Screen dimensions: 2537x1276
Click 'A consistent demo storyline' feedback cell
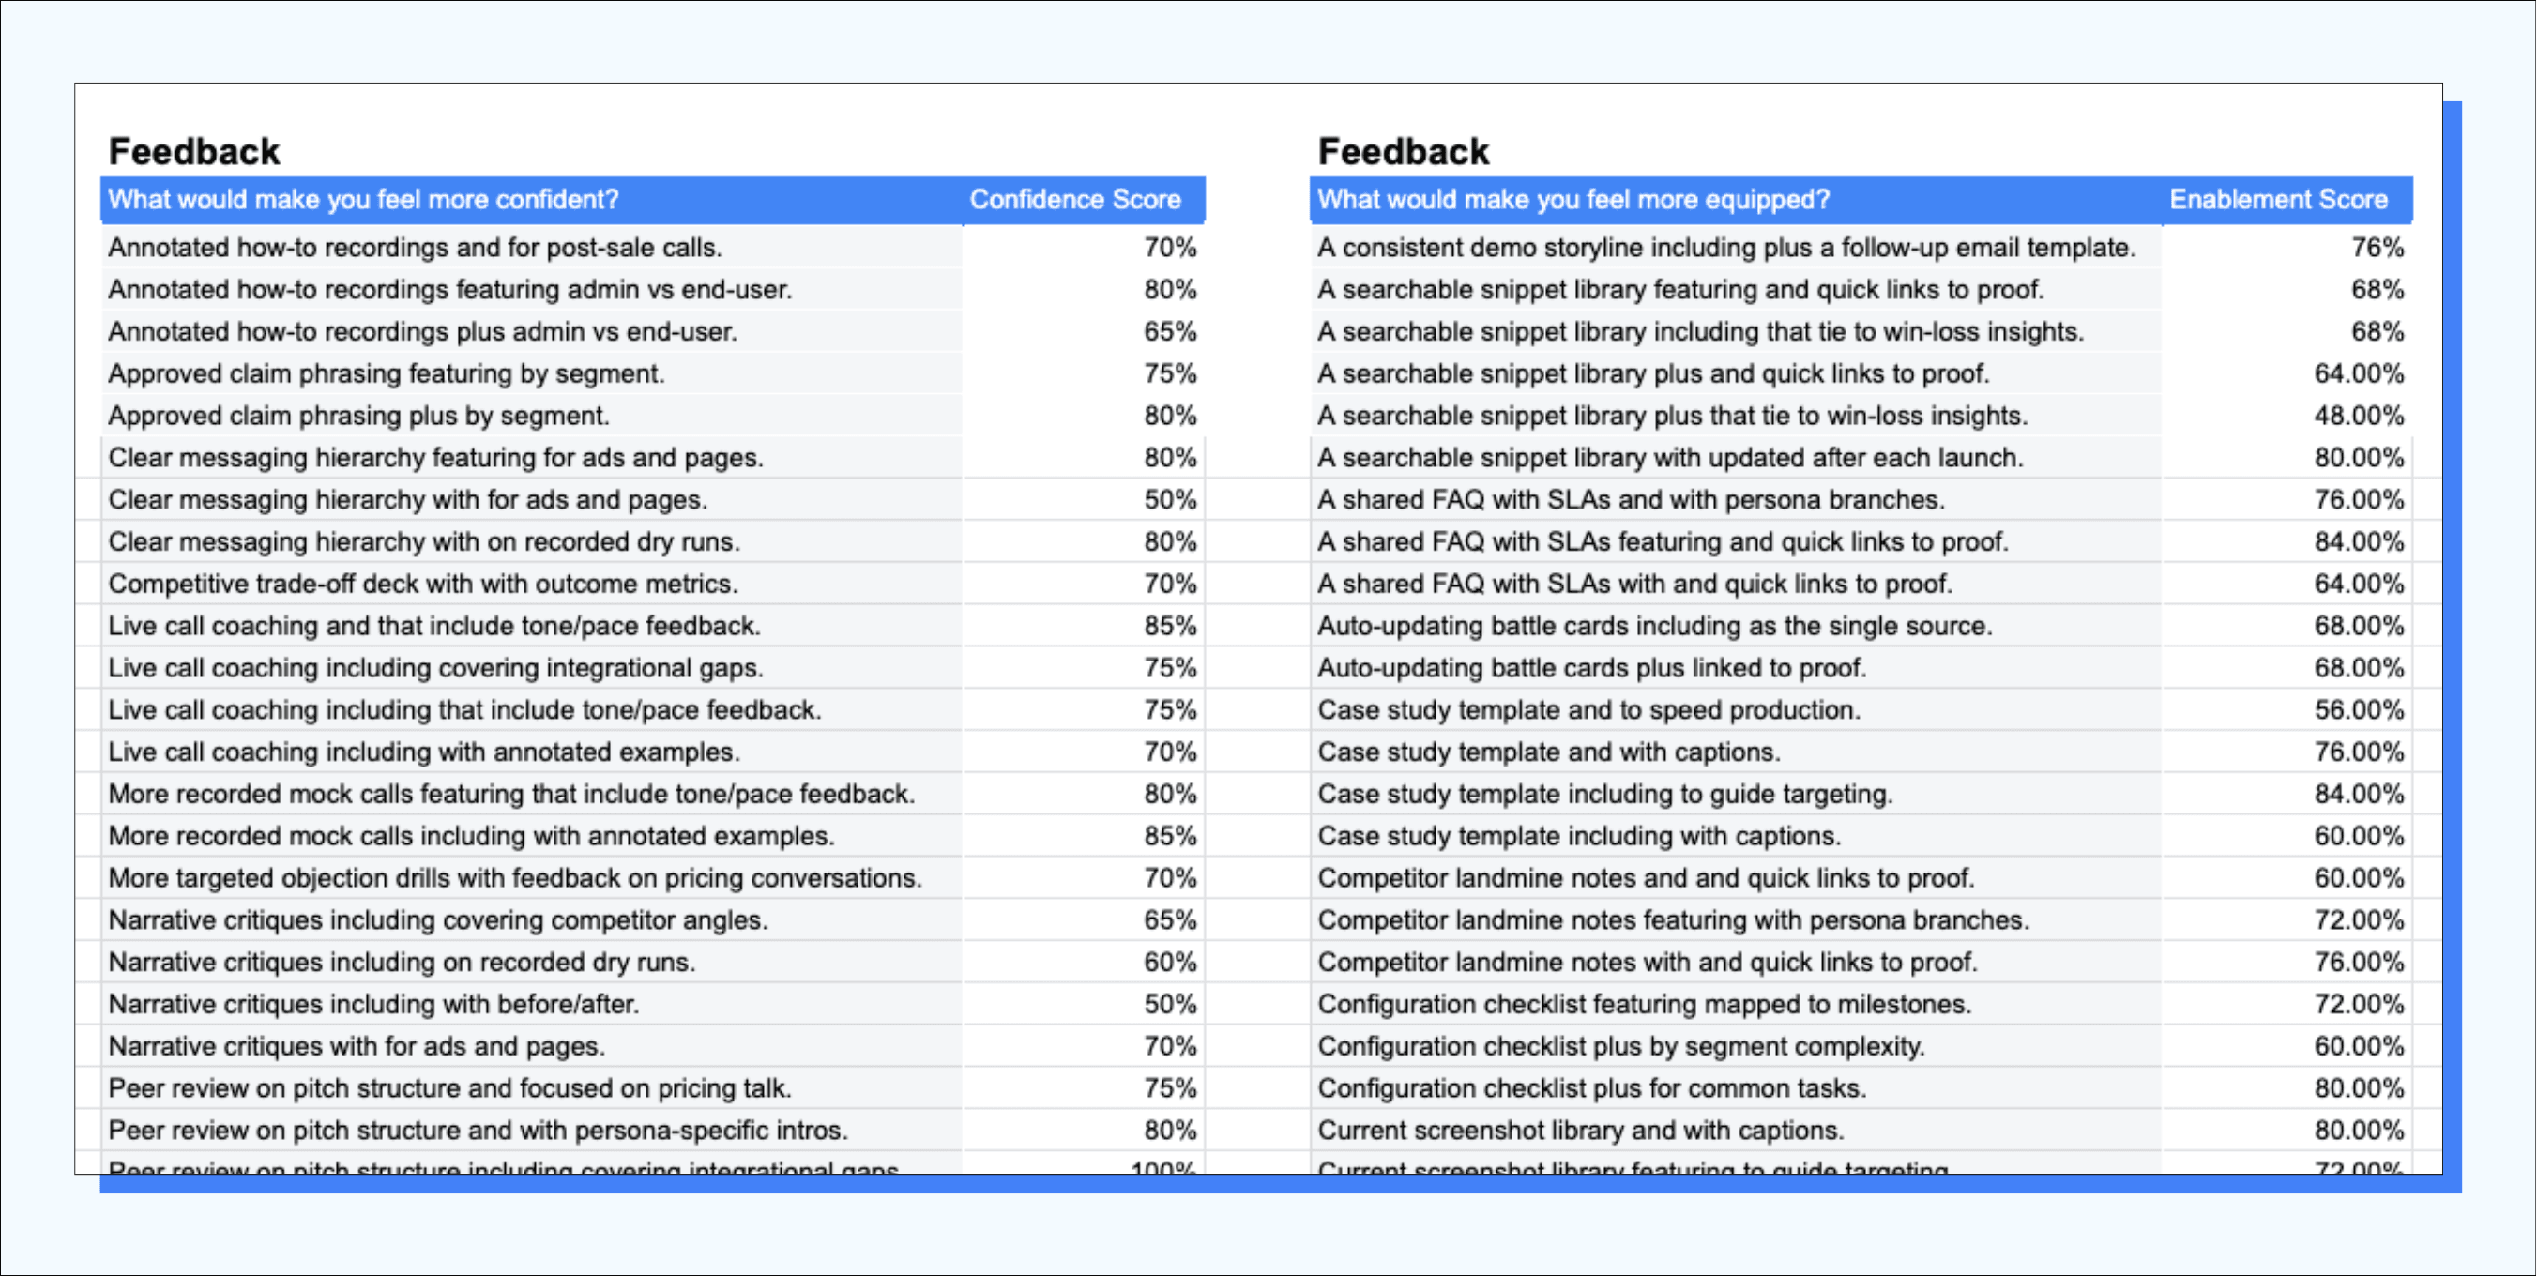pos(1725,247)
